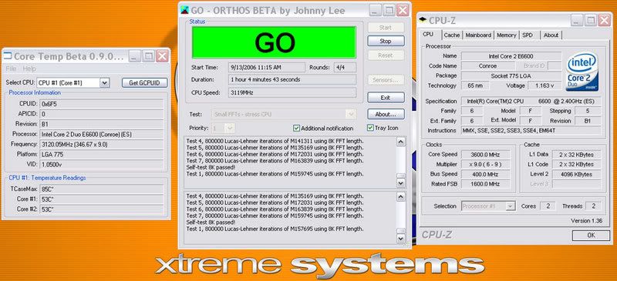Click scroll-down arrow in upper ORTHOS log
The height and width of the screenshot is (281, 617).
[x=400, y=183]
